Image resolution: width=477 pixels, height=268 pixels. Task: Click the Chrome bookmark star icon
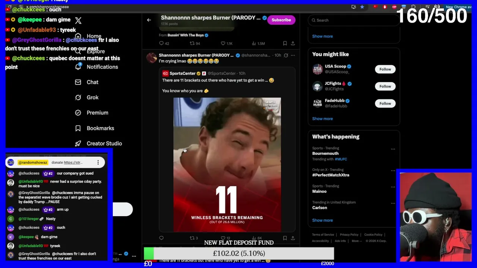pyautogui.click(x=362, y=7)
